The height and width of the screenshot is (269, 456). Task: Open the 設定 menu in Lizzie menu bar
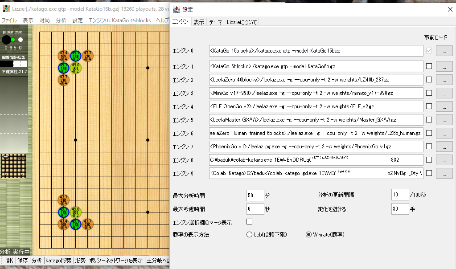tap(78, 20)
